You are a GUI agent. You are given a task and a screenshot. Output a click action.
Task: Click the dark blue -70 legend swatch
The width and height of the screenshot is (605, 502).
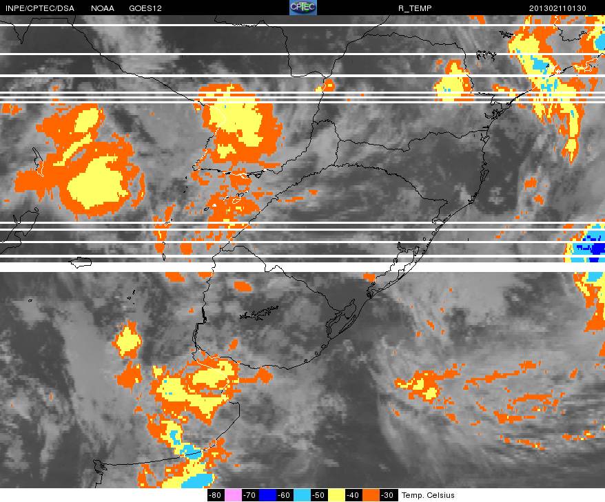click(x=267, y=495)
